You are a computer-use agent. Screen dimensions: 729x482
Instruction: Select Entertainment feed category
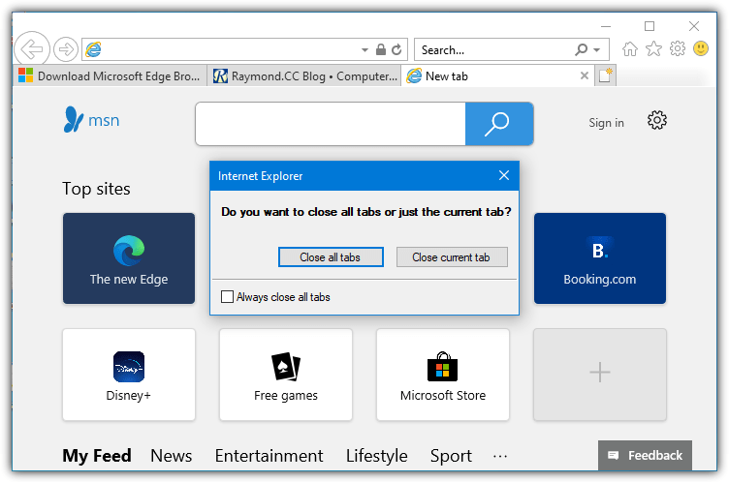(269, 456)
